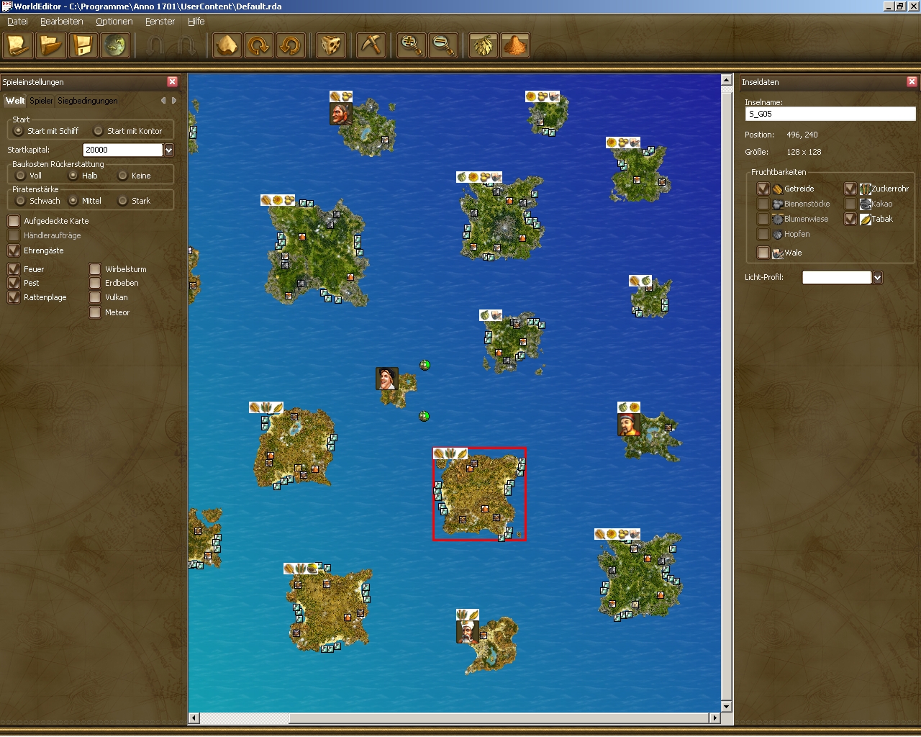
Task: Select the pickaxe tool
Action: [371, 45]
